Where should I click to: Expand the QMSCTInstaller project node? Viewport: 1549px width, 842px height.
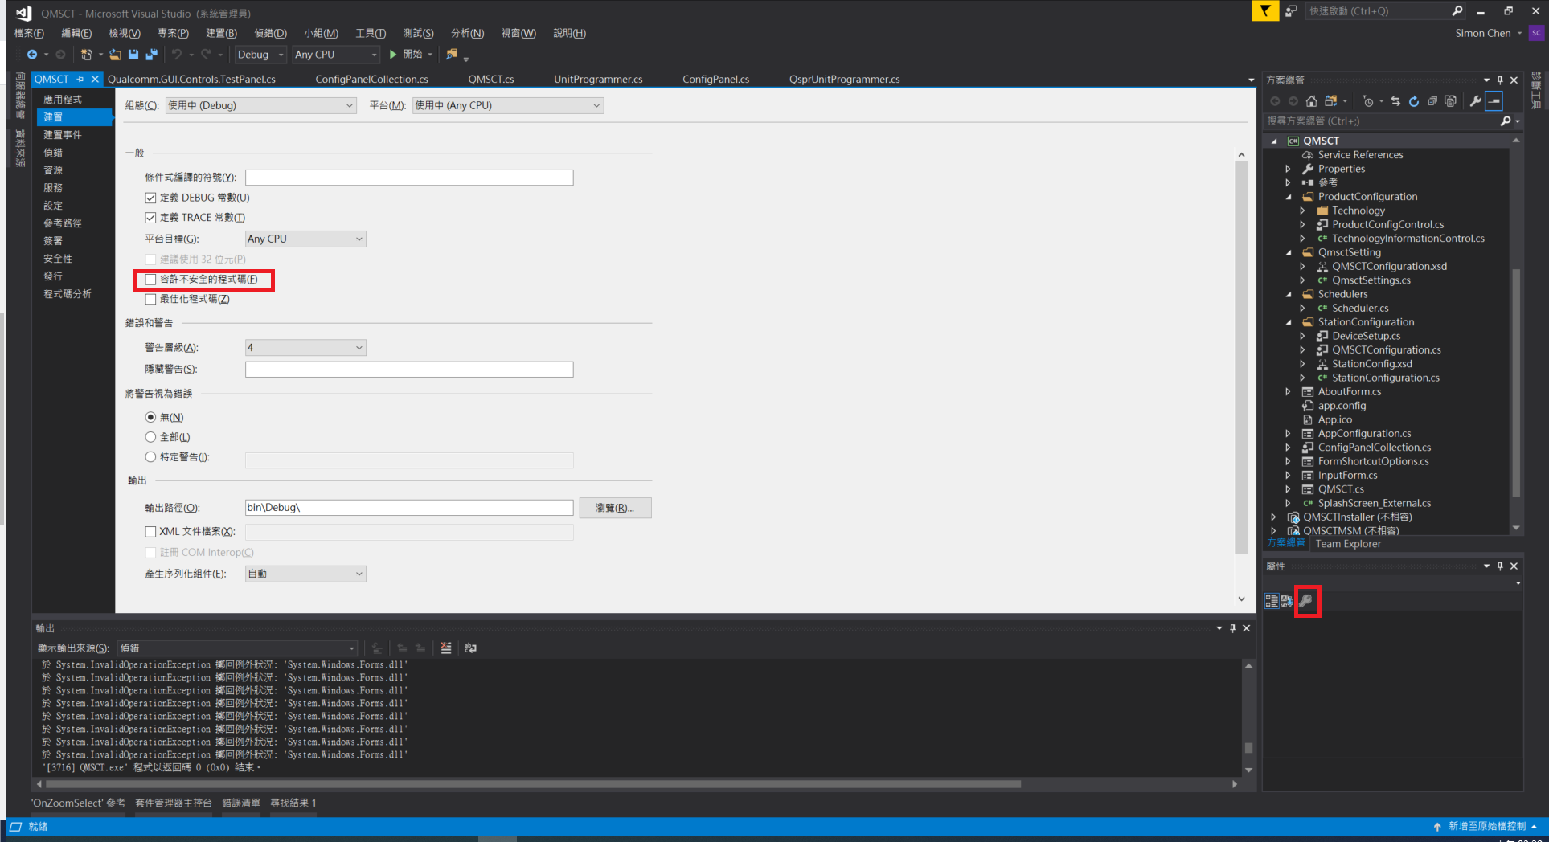pyautogui.click(x=1274, y=517)
